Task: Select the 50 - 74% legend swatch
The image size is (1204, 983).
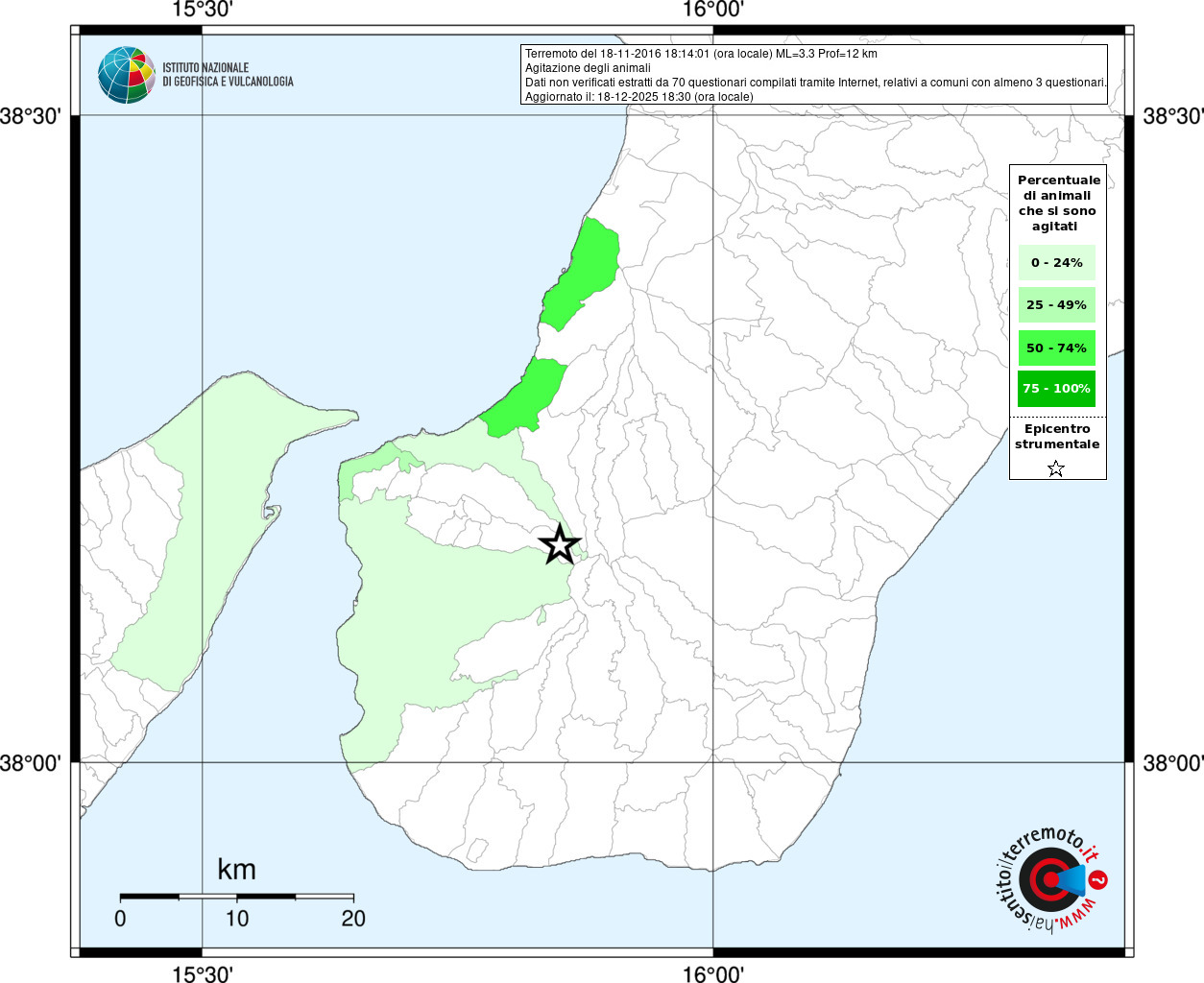Action: [1056, 348]
